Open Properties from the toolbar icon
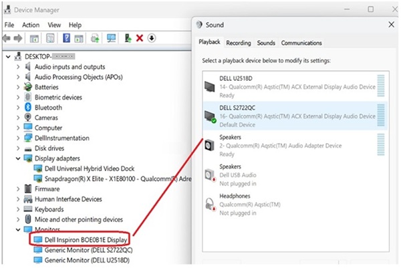 [x=50, y=38]
